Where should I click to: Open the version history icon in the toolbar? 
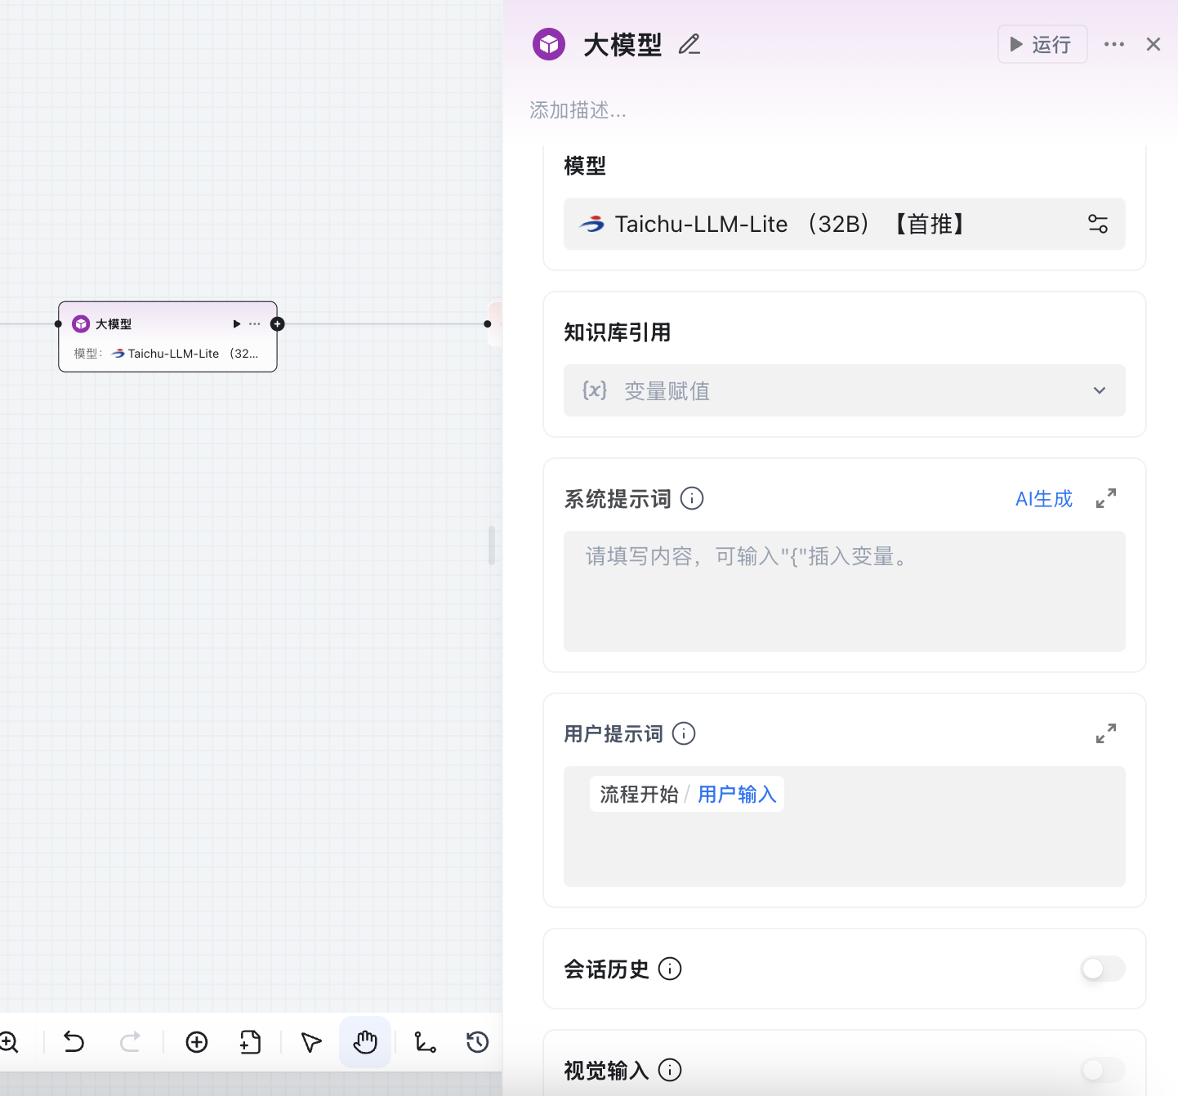[x=476, y=1042]
